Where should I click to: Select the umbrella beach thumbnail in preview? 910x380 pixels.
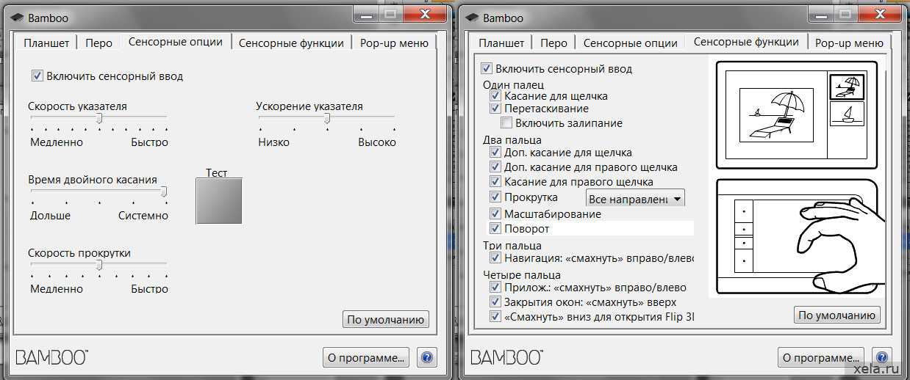pos(846,87)
